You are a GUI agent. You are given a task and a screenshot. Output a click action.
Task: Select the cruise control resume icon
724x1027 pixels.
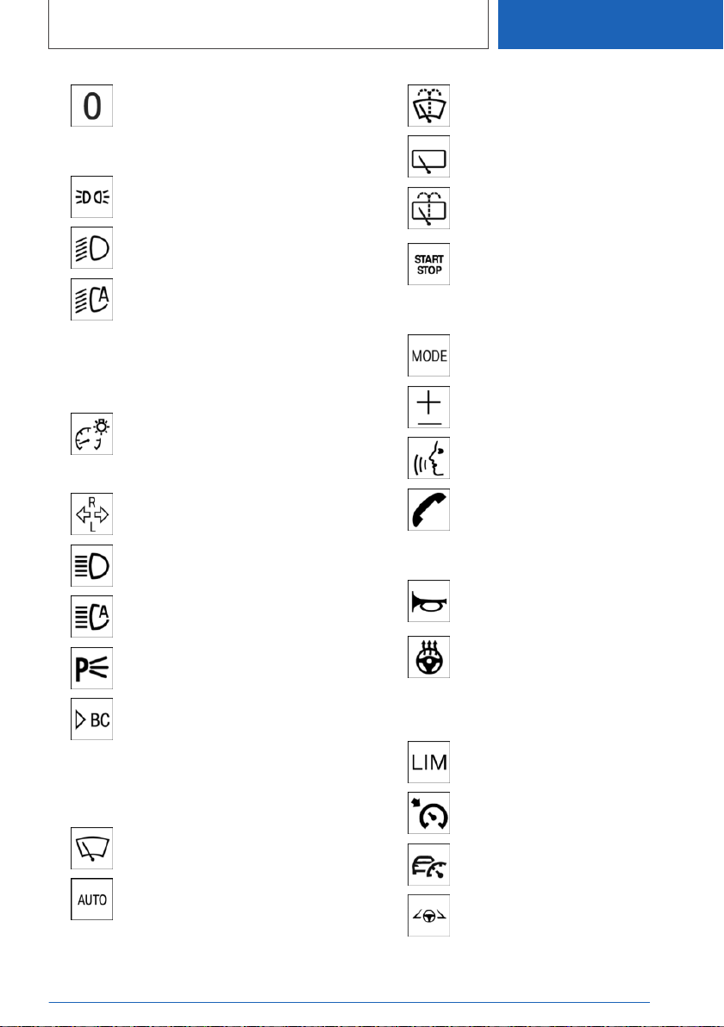[x=428, y=812]
